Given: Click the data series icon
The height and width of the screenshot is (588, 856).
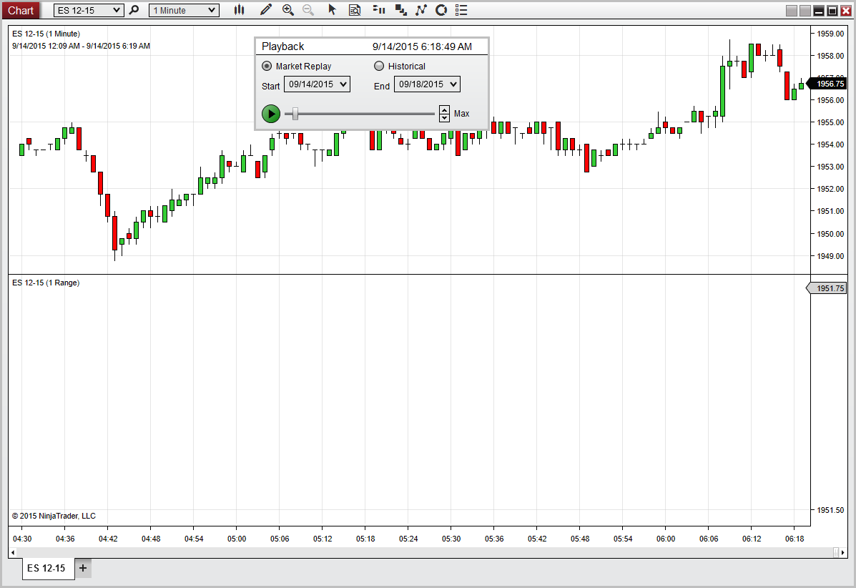Looking at the screenshot, I should pyautogui.click(x=400, y=10).
